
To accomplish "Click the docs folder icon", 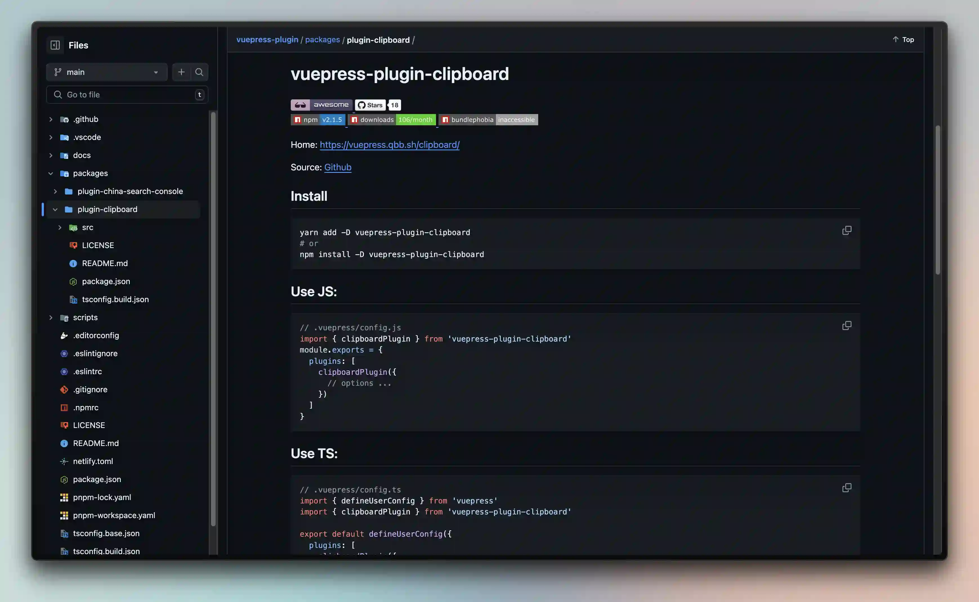I will (x=64, y=155).
